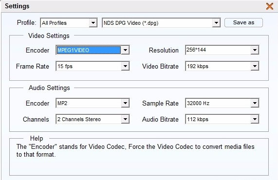Click the Channels label
This screenshot has width=278, height=180.
36,119
